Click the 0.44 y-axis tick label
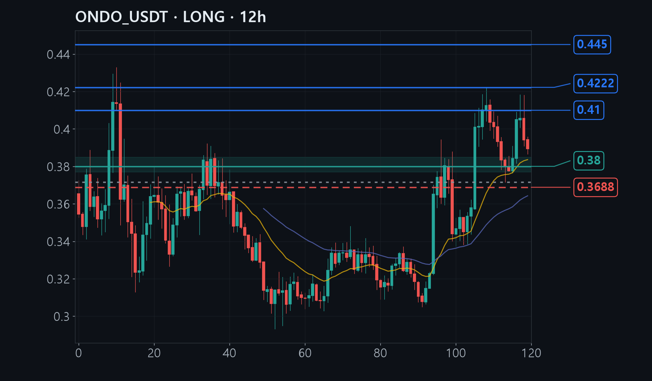 [59, 55]
